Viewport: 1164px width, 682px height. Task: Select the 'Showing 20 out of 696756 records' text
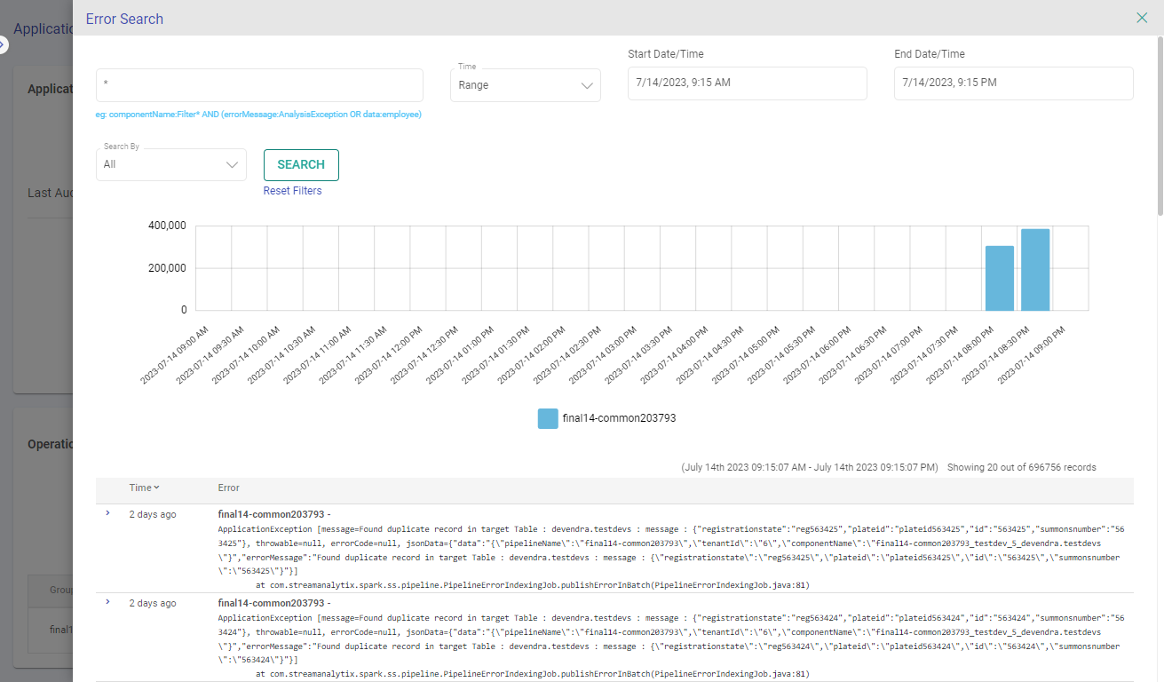coord(1021,467)
